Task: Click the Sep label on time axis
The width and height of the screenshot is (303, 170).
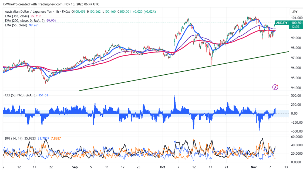Action: (75, 167)
